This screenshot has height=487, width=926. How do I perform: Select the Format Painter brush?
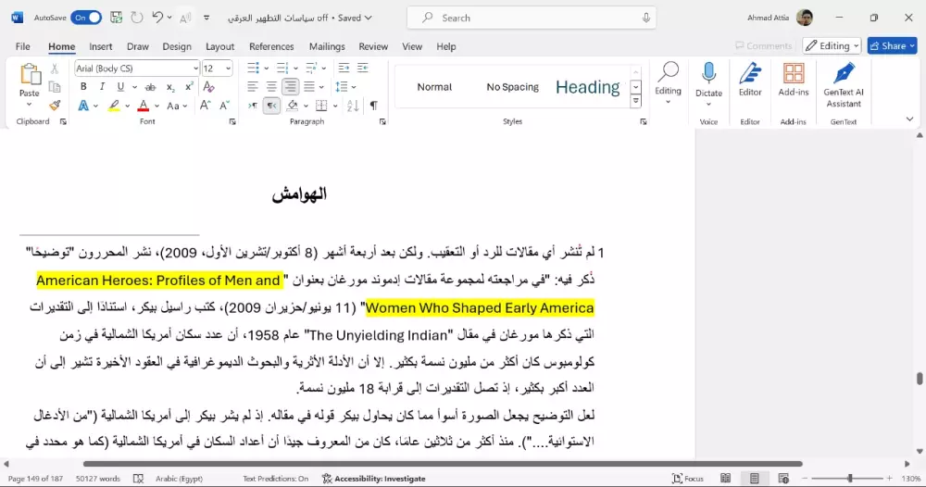pos(55,106)
